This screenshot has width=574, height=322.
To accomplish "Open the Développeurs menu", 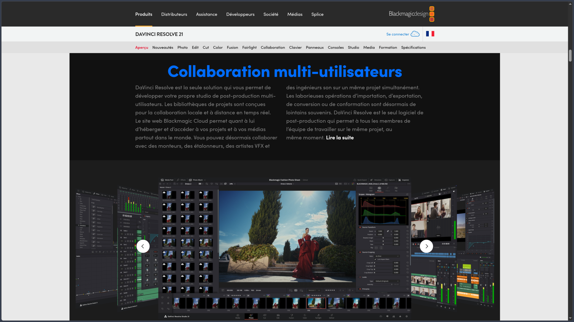I will pos(240,14).
